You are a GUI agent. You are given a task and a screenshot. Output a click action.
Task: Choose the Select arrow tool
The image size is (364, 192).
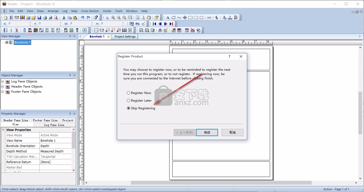(x=107, y=18)
